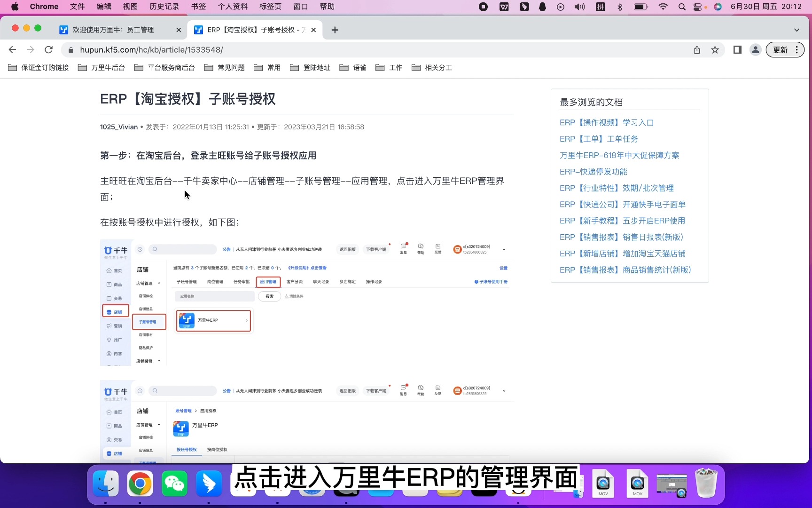Reload the page with the refresh icon

coord(48,50)
